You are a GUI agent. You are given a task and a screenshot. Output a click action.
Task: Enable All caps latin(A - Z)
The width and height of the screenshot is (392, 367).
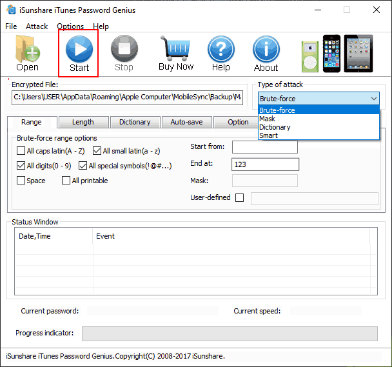point(21,151)
